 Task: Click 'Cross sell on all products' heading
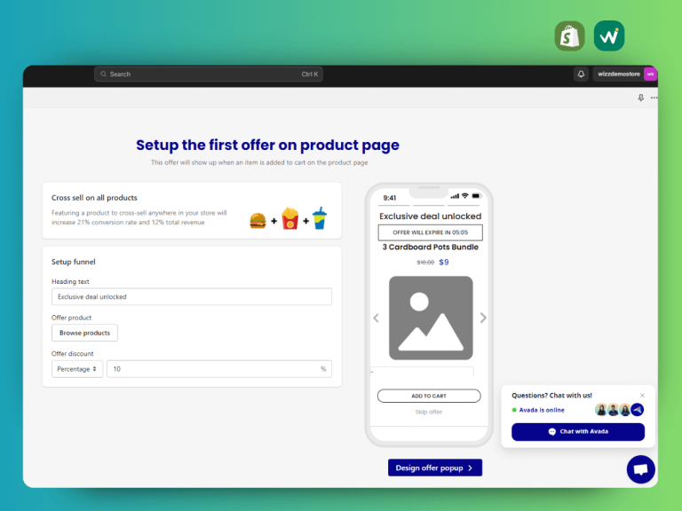[94, 198]
